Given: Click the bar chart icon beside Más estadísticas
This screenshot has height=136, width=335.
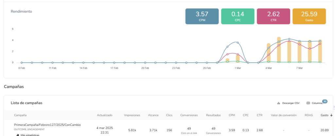Looking at the screenshot, I should tap(18, 135).
